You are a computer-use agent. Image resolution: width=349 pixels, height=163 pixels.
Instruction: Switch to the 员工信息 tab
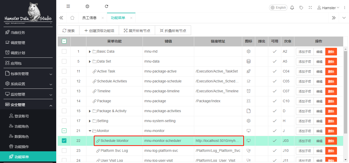[89, 18]
